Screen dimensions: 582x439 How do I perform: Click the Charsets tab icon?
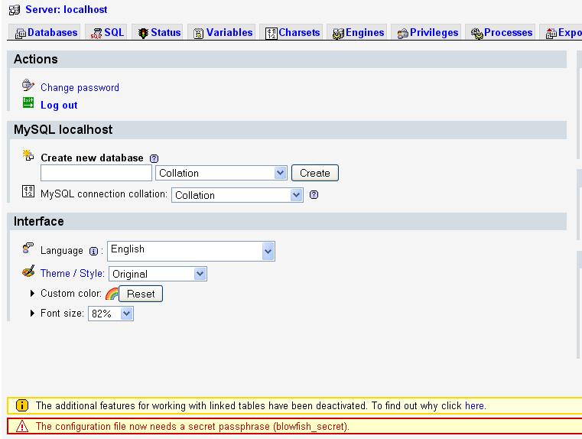pos(271,34)
